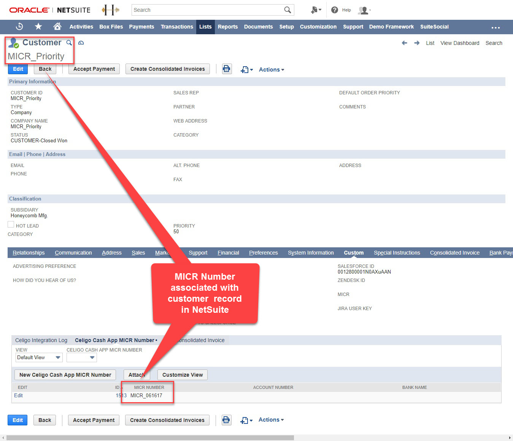Open the View Dashboard link

460,43
